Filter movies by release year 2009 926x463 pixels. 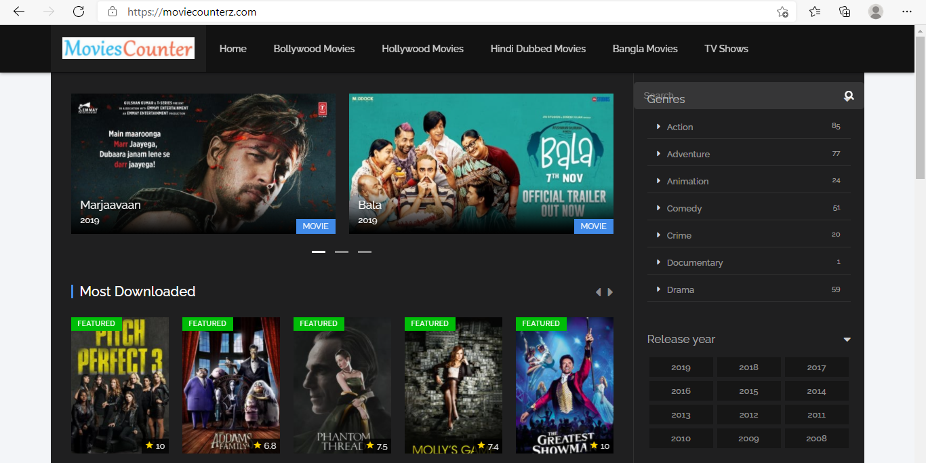pyautogui.click(x=748, y=439)
